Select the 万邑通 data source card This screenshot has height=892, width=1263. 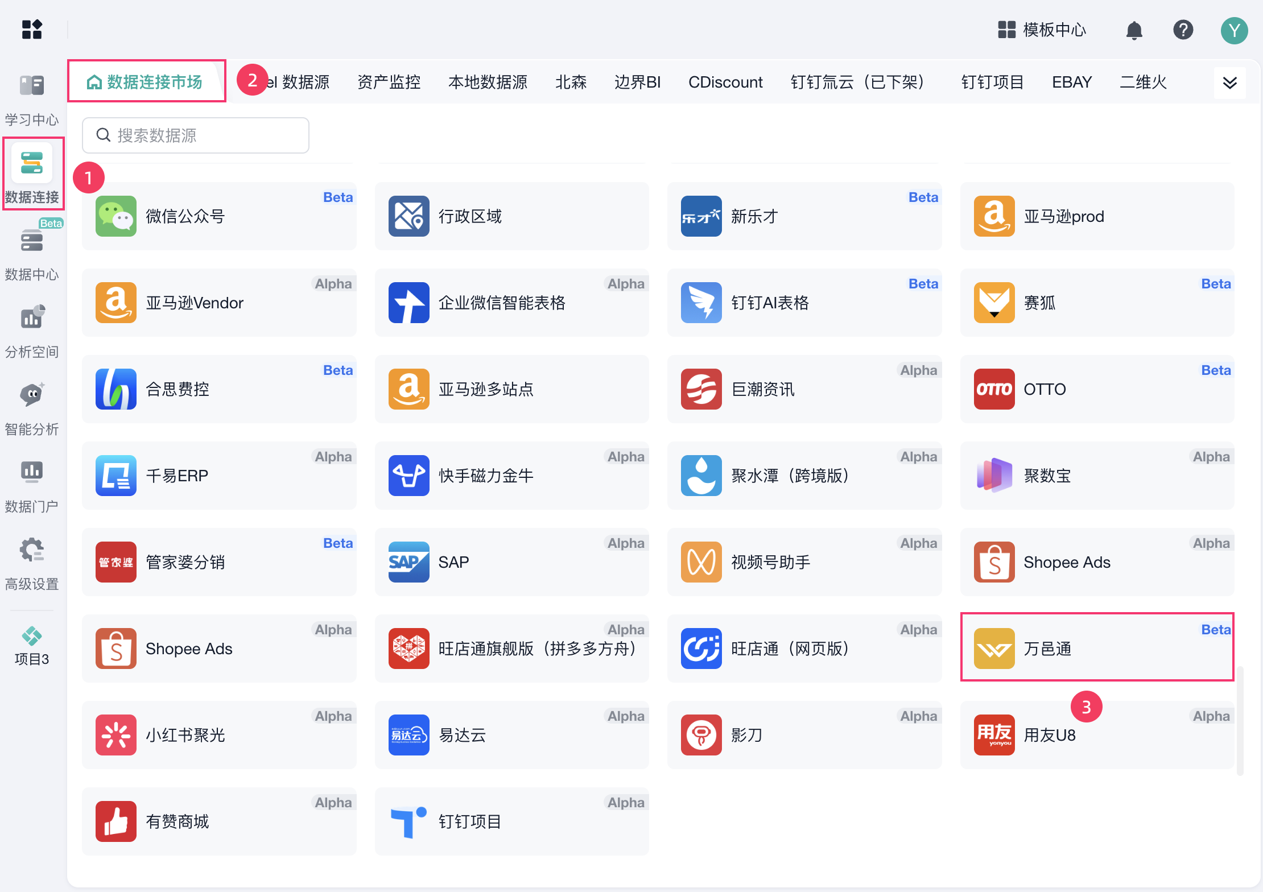point(1097,649)
